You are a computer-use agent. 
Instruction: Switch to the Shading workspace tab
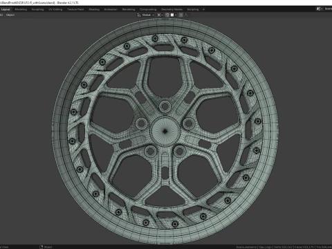click(94, 10)
